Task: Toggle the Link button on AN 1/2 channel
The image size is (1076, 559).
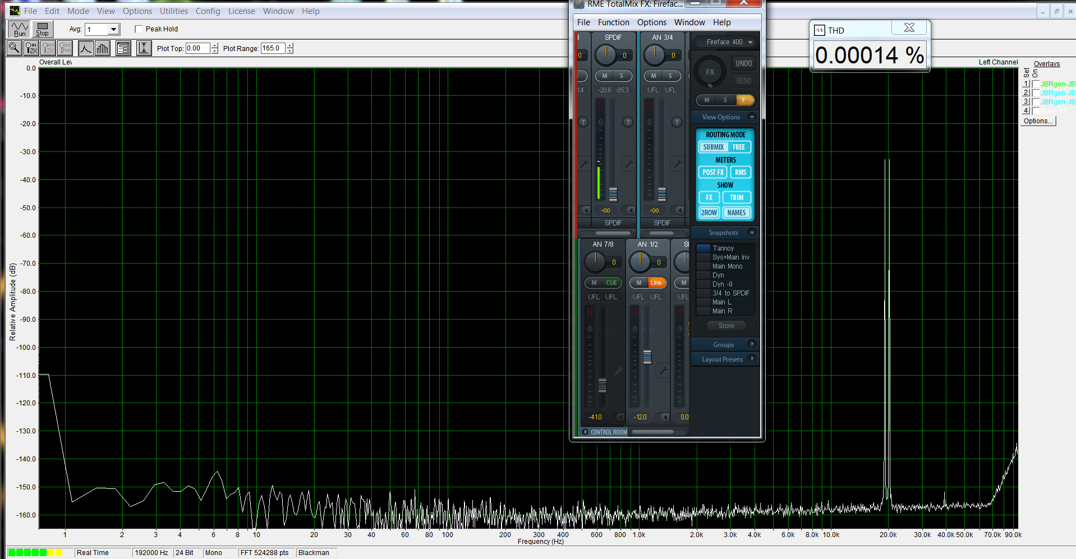Action: (x=656, y=283)
